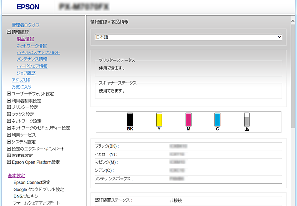The image size is (297, 206).
Task: Click the cyan (C) ink cartridge icon
Action: [x=217, y=119]
